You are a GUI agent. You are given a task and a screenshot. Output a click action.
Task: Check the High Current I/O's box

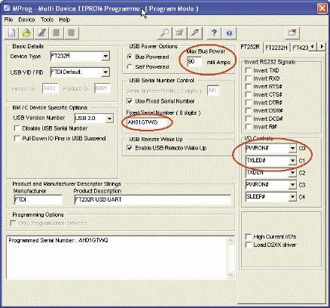[248, 237]
